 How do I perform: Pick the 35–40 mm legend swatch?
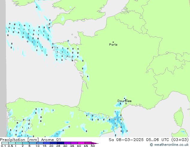point(74,143)
